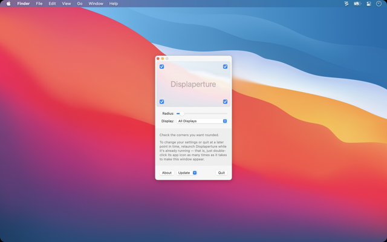Open the File menu
Screen dimensions: 387x242
pos(39,4)
